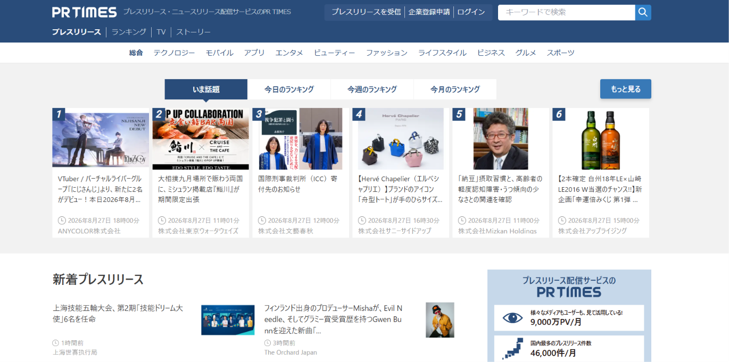The height and width of the screenshot is (362, 729).
Task: Click The Orchard Japan publisher name
Action: pyautogui.click(x=291, y=352)
